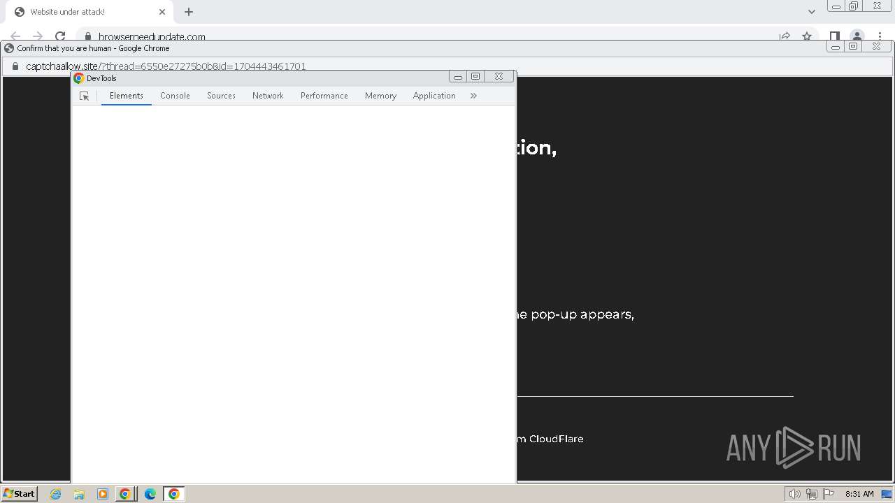Screen dimensions: 895x503
Task: Switch to the Console tab
Action: 175,96
